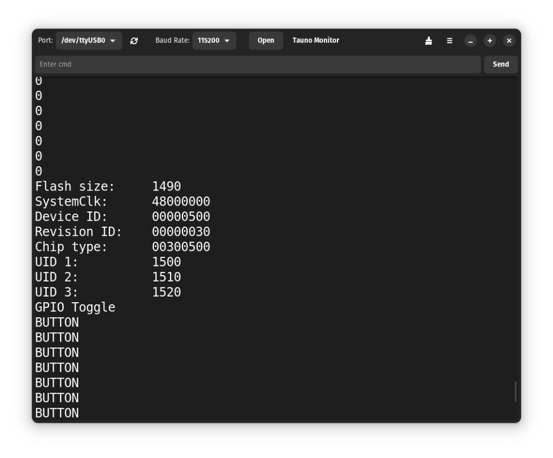Clear the output with the broom icon
Image resolution: width=553 pixels, height=458 pixels.
(x=428, y=40)
